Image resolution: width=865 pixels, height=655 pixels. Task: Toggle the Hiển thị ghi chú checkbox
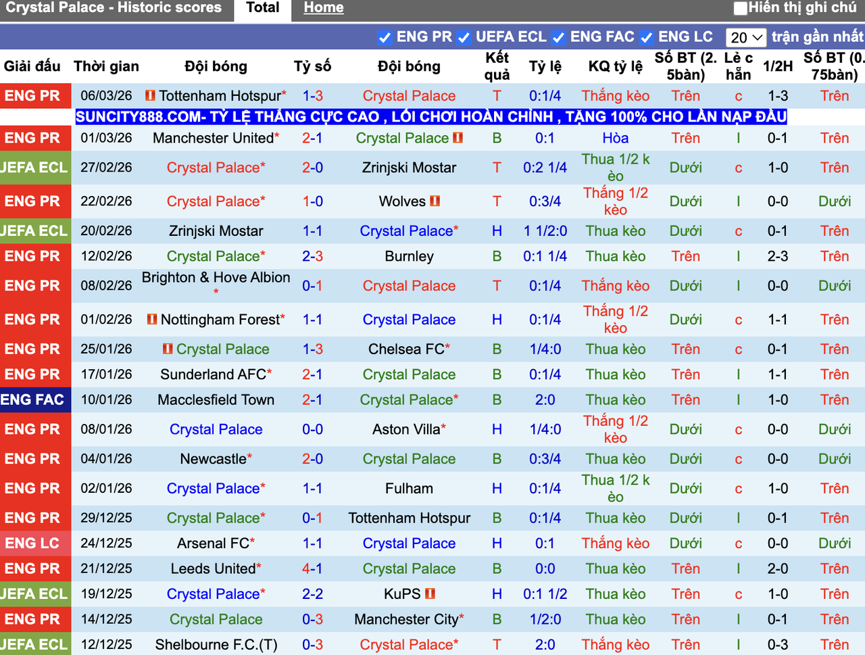tap(741, 8)
